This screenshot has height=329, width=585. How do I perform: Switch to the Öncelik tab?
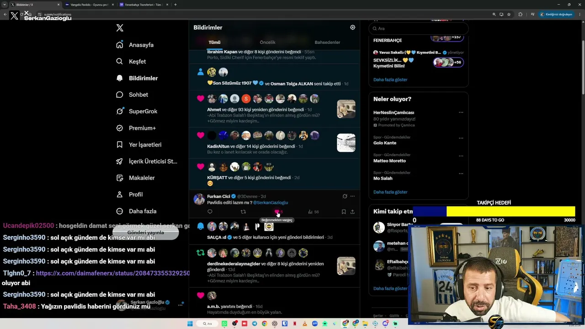point(267,42)
